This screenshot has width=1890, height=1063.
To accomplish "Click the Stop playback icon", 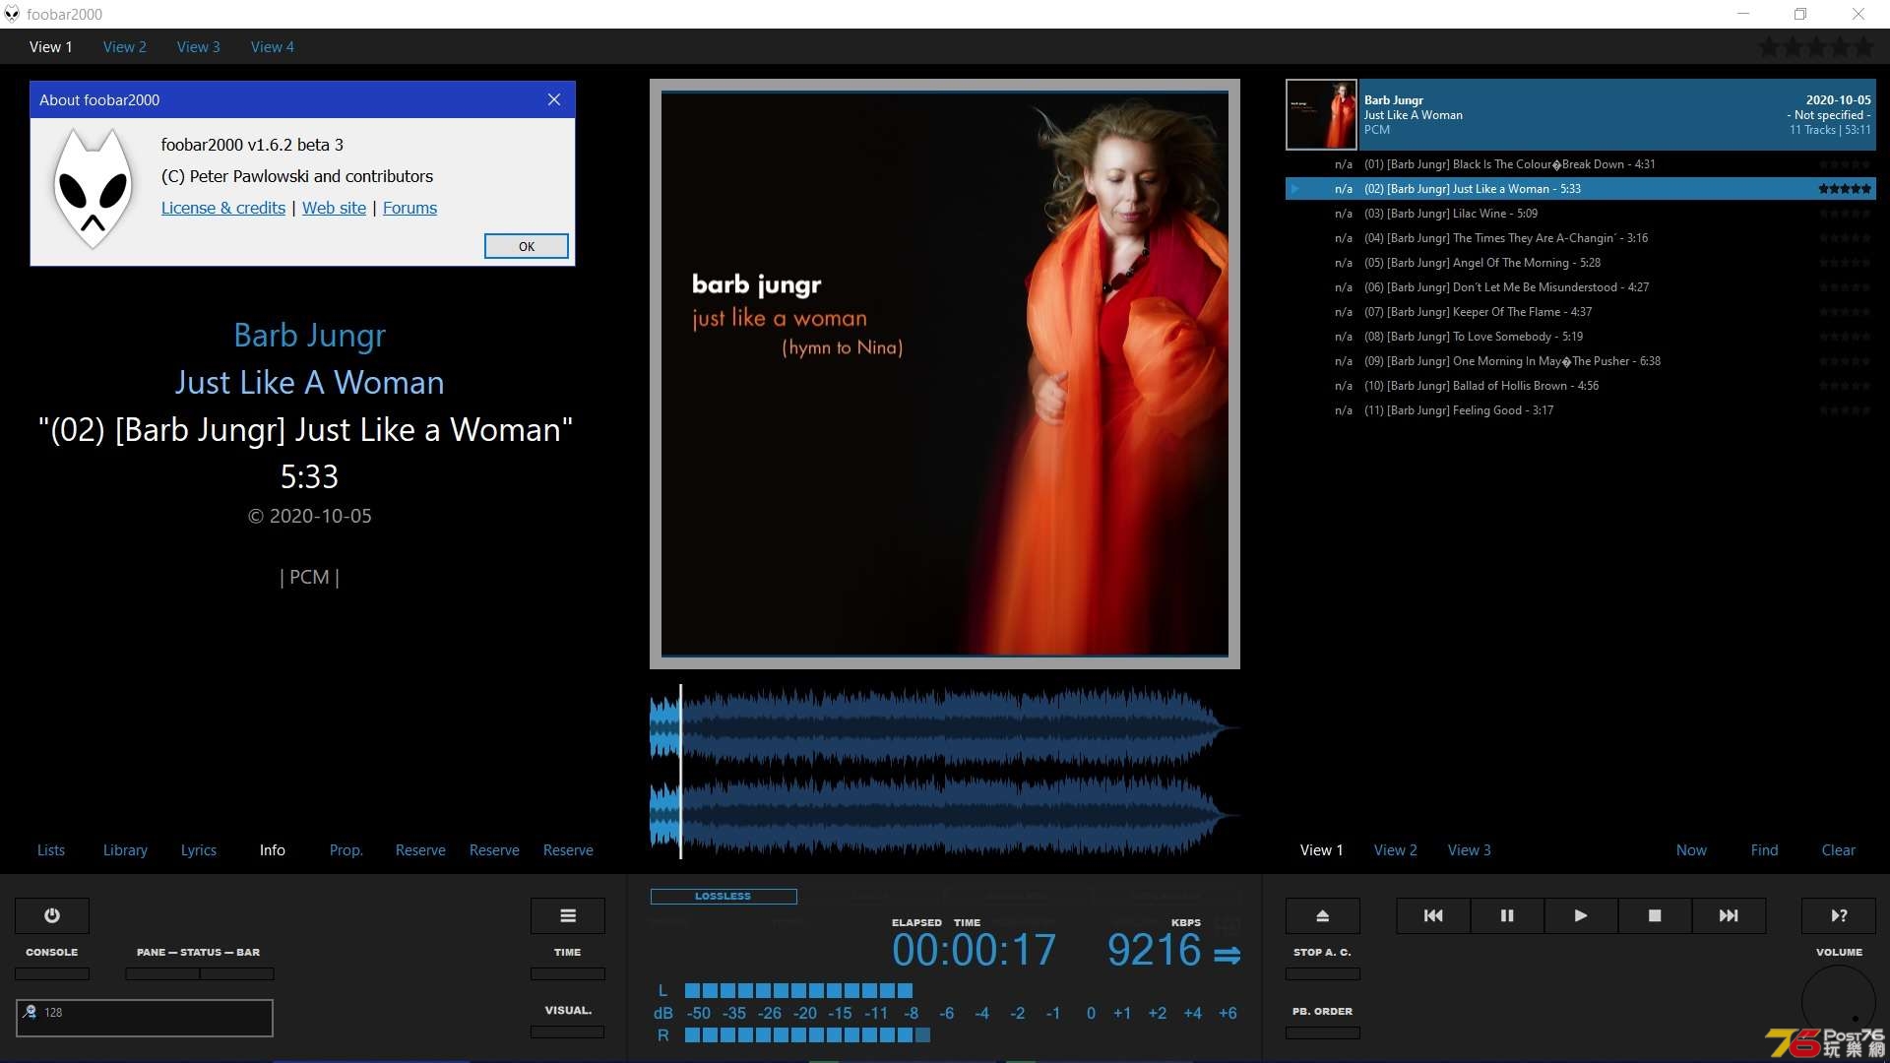I will 1655,915.
